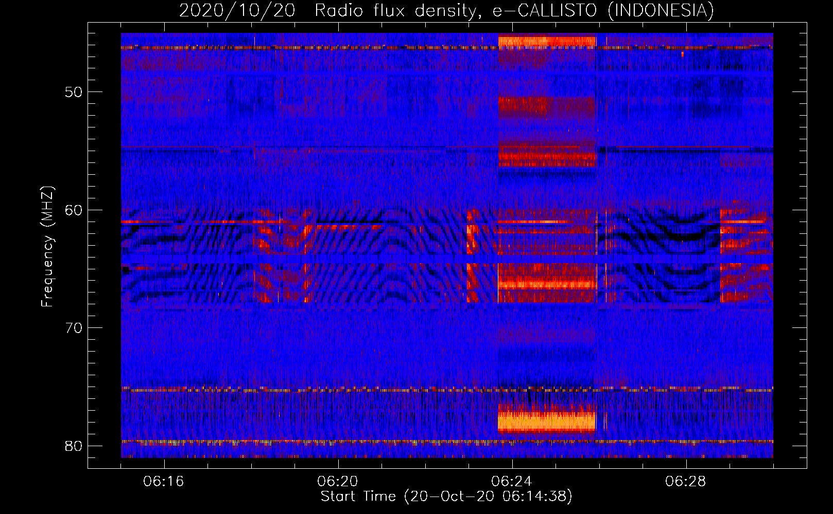Image resolution: width=833 pixels, height=514 pixels.
Task: Click the "Frequency (MHZ)" axis label
Action: [x=47, y=247]
